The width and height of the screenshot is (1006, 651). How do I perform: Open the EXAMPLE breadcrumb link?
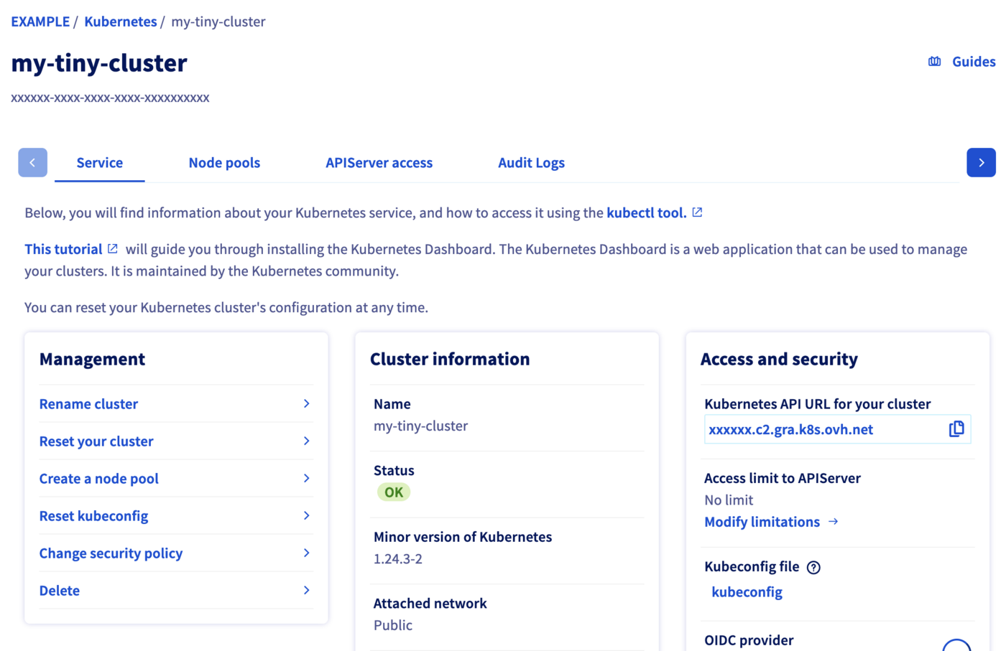40,21
